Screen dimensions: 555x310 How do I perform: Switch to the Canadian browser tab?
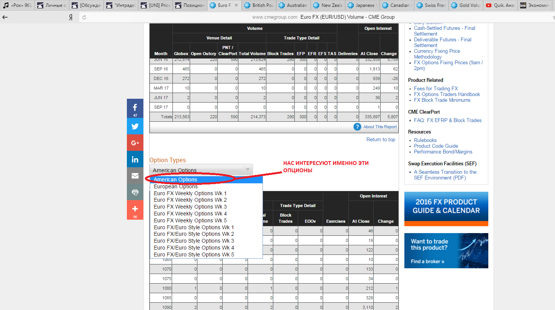click(397, 5)
